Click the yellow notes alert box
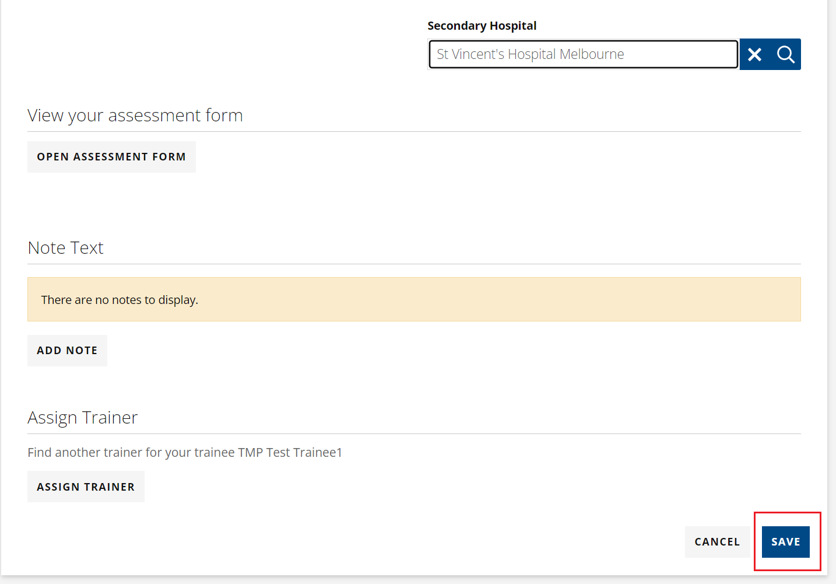The width and height of the screenshot is (836, 584). (x=414, y=299)
